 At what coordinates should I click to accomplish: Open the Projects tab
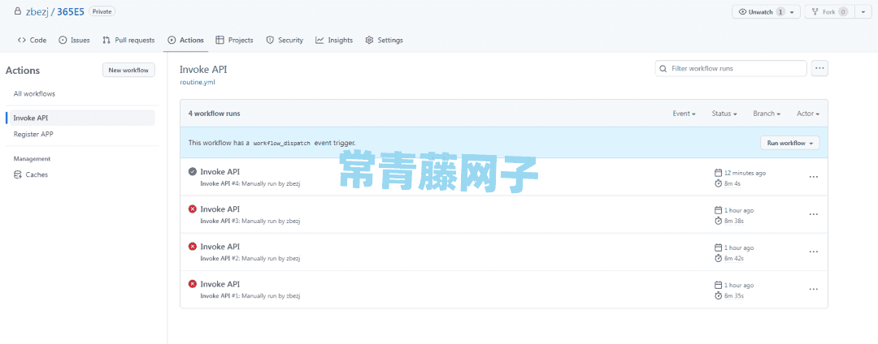tap(234, 41)
